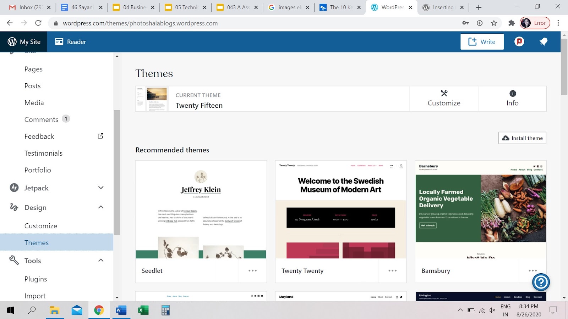This screenshot has width=568, height=319.
Task: Switch to the Inbox Gmail tab
Action: pyautogui.click(x=29, y=7)
